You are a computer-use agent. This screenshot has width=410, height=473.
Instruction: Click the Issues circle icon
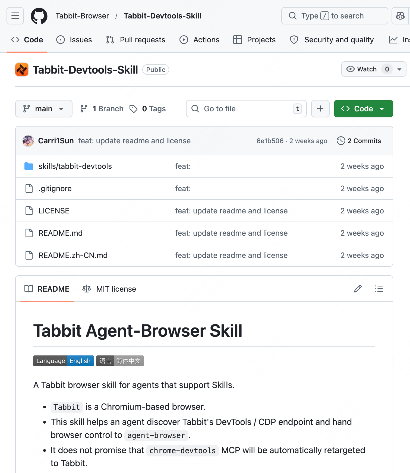61,40
